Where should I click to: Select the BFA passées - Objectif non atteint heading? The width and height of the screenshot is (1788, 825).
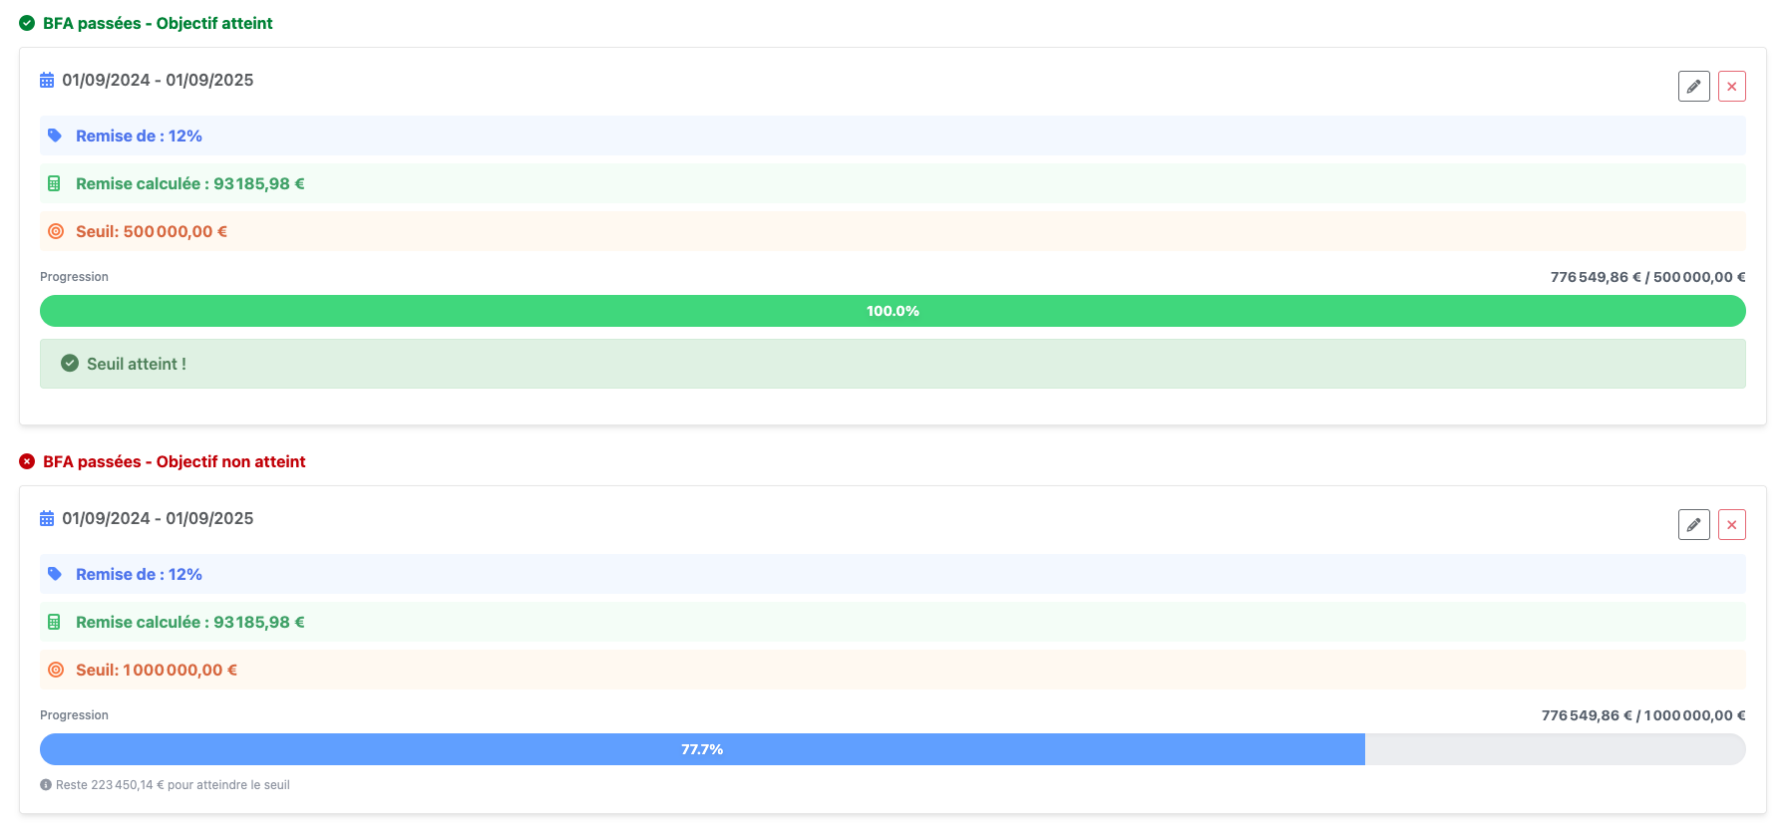(x=174, y=461)
